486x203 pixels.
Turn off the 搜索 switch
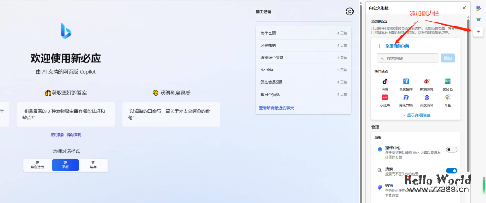(x=452, y=171)
